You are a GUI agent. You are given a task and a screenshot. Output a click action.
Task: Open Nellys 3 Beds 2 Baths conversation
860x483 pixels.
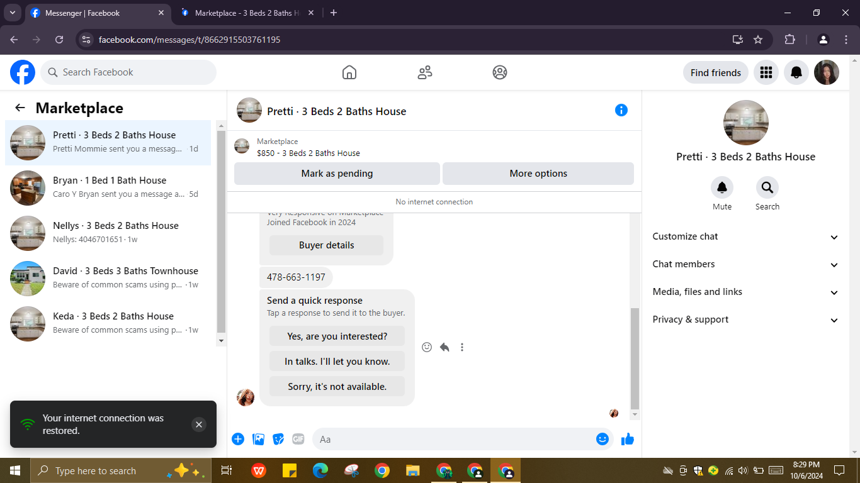tap(108, 233)
